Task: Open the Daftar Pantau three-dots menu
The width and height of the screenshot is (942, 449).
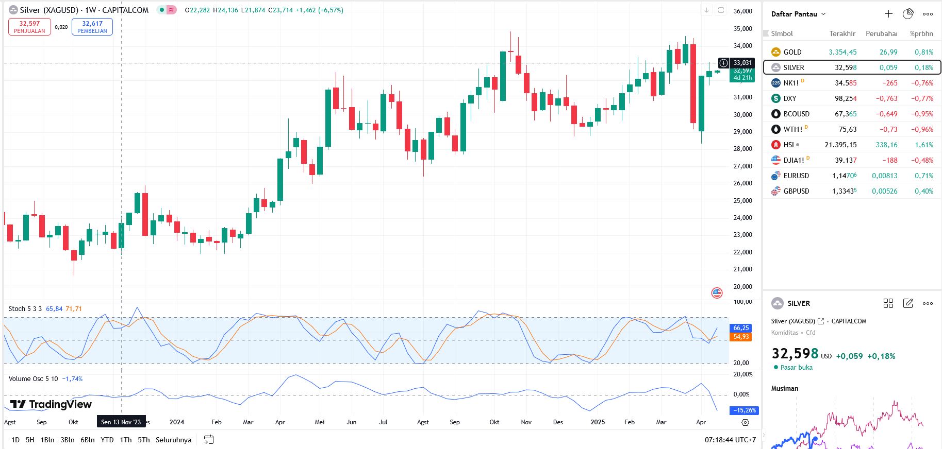Action: click(928, 14)
